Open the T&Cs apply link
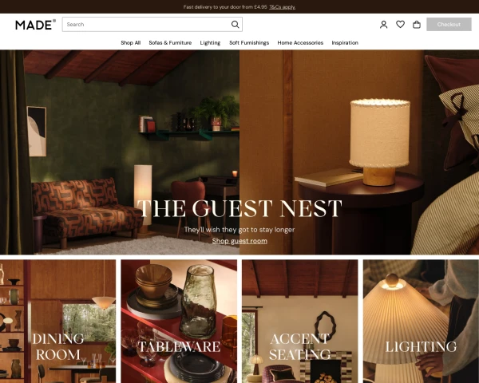 283,7
